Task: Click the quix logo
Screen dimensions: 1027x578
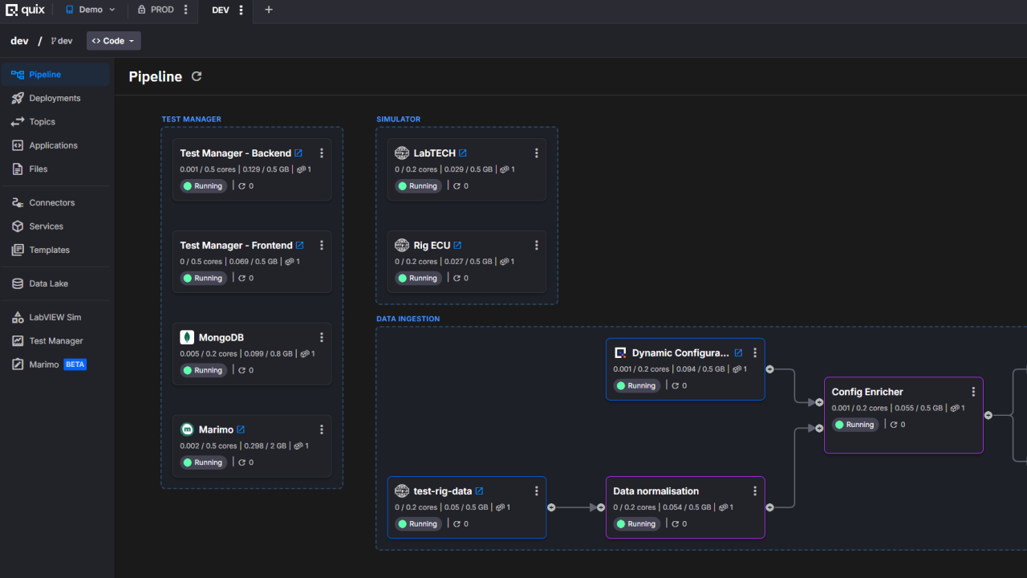Action: click(26, 10)
